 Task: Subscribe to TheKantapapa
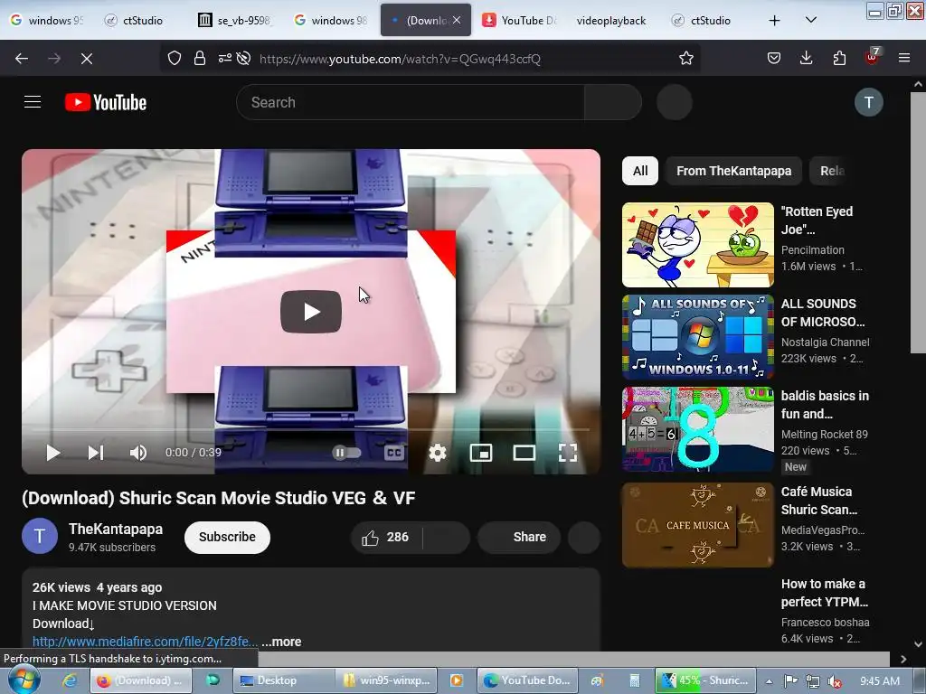[x=227, y=537]
